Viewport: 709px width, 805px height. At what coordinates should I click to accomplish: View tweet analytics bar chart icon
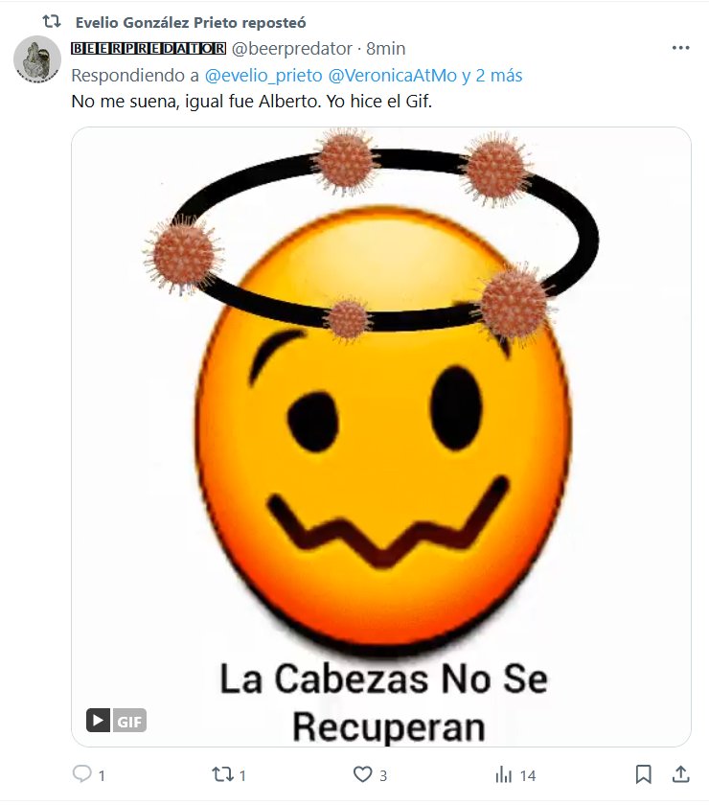point(504,774)
